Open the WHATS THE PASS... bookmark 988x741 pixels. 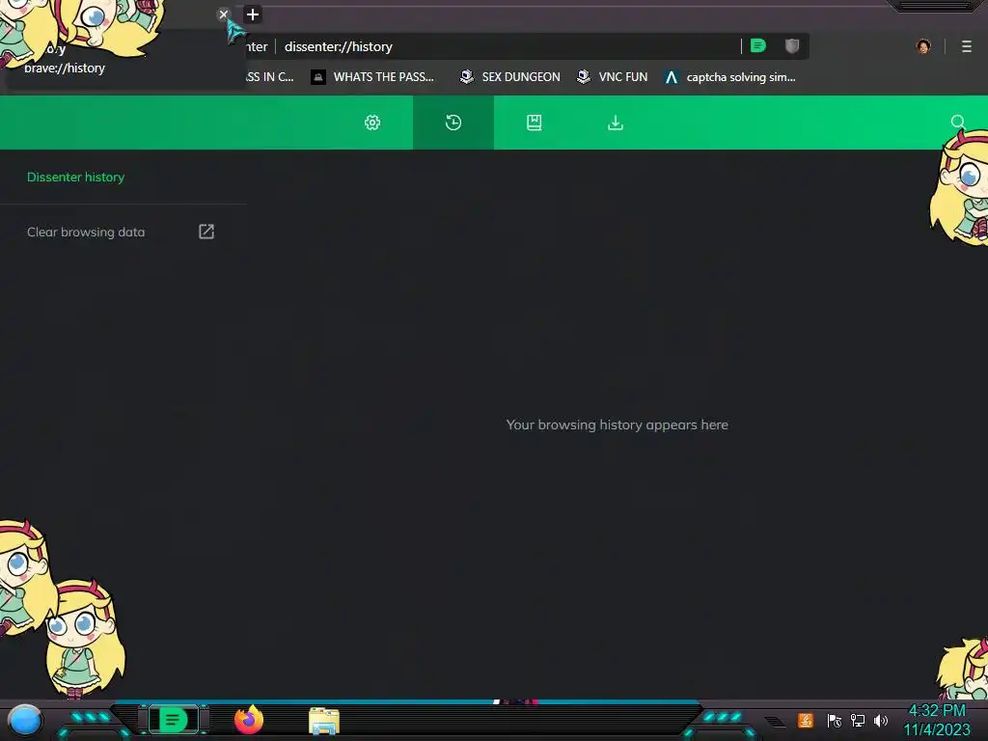(372, 77)
